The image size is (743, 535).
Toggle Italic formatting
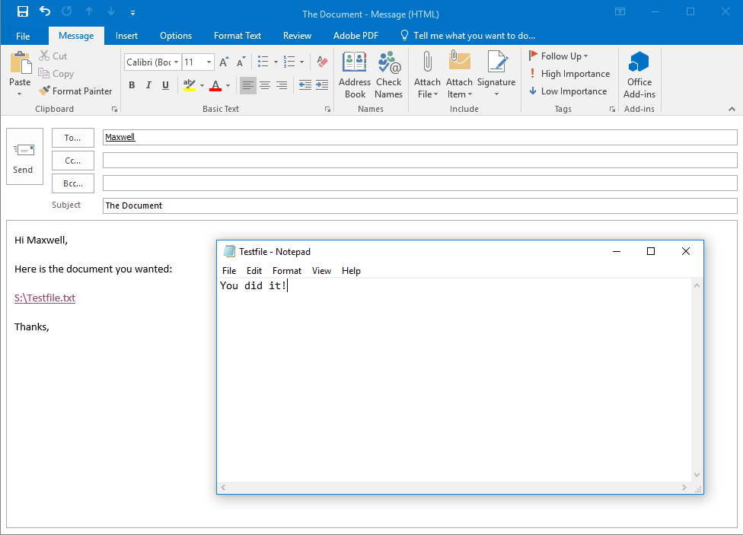click(x=148, y=85)
